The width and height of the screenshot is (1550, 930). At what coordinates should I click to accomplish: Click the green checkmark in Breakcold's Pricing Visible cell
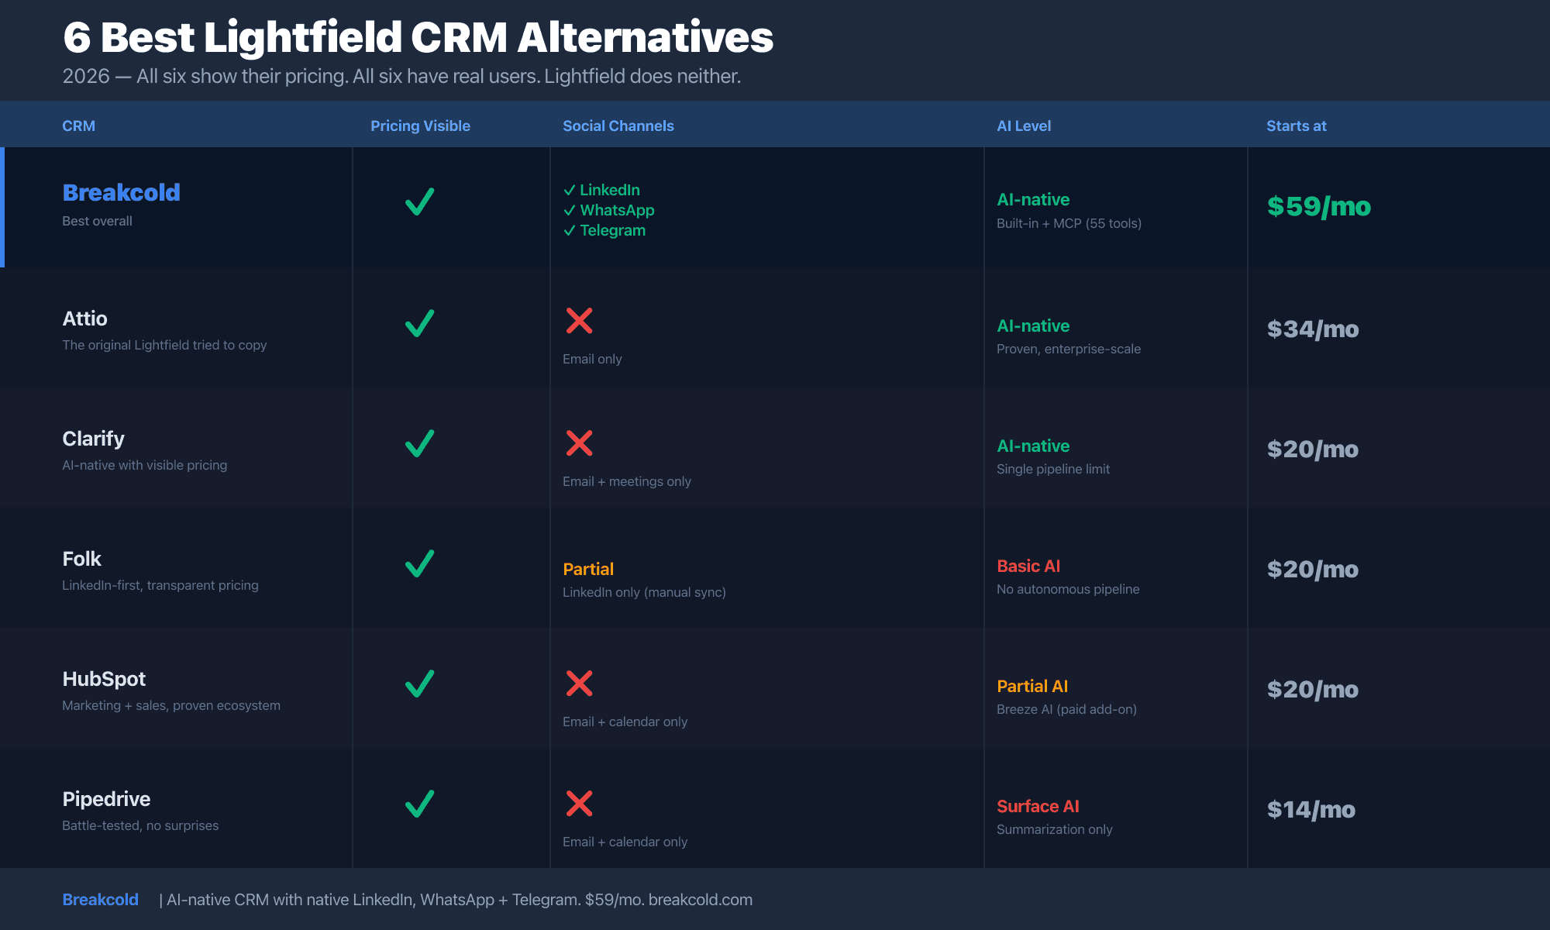pyautogui.click(x=419, y=202)
